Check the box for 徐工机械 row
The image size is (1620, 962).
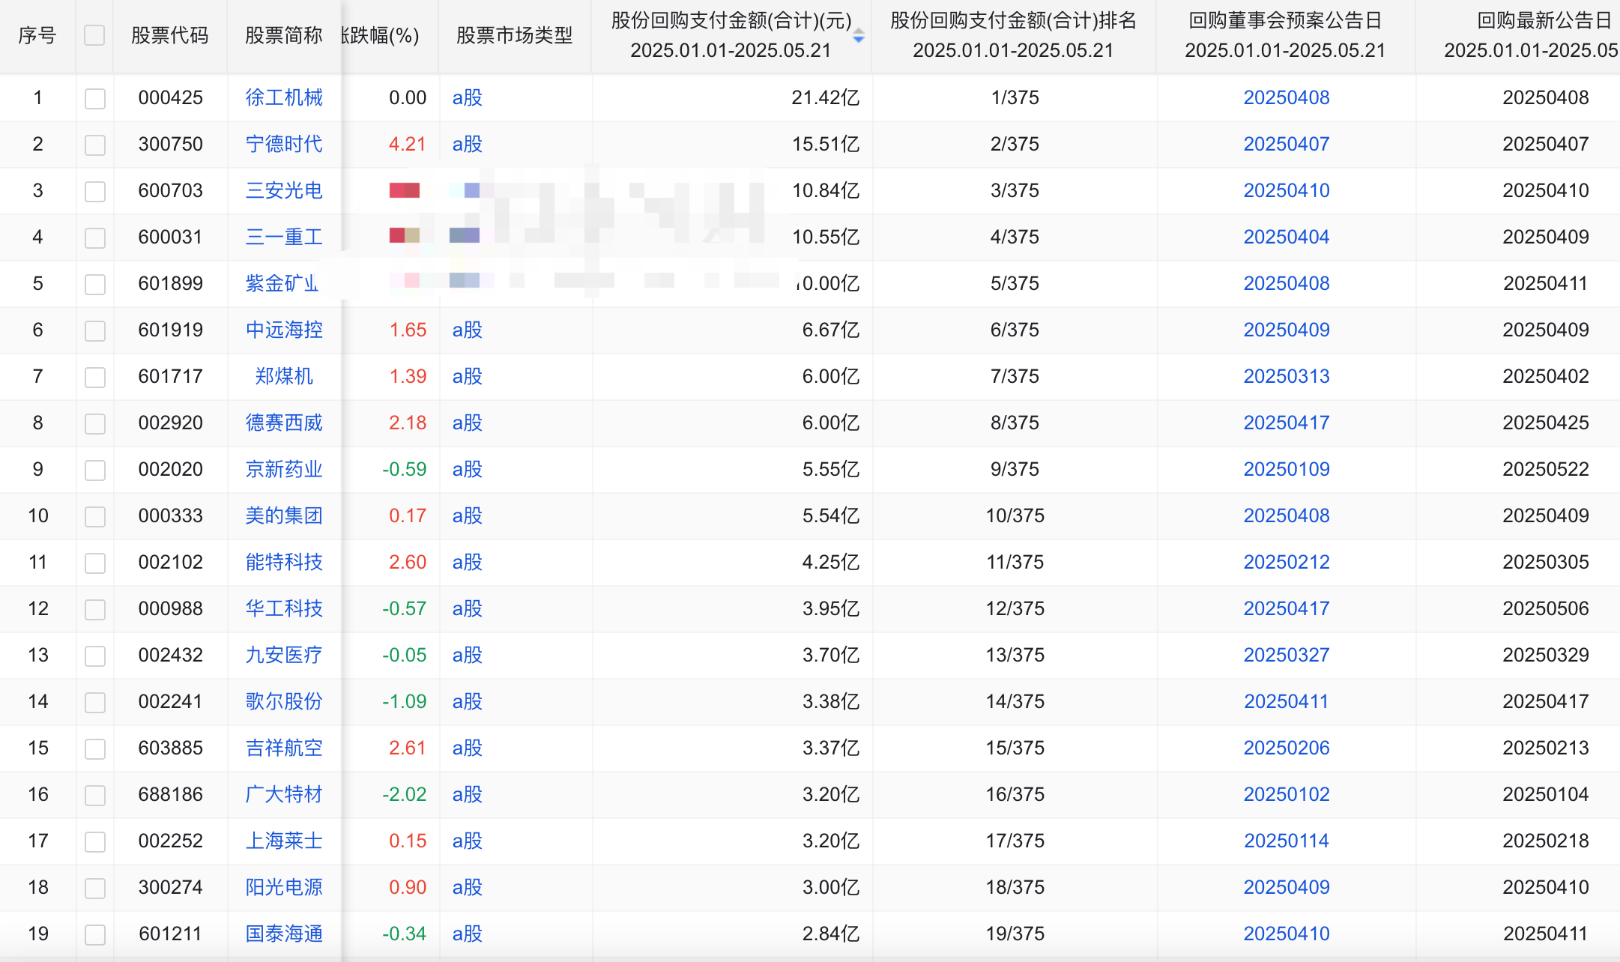tap(95, 98)
